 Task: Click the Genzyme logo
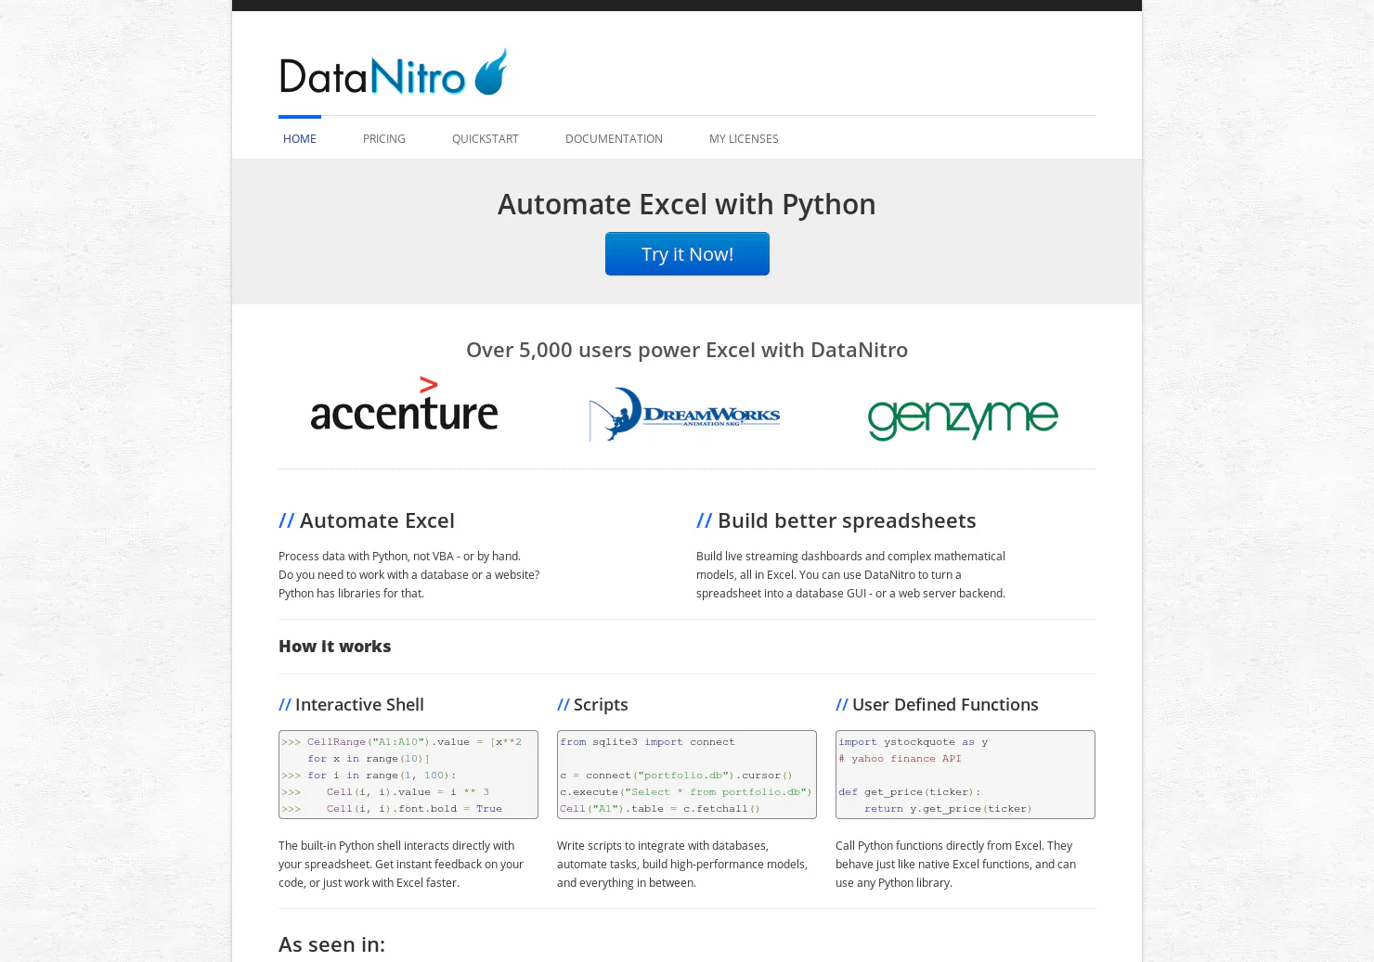click(963, 419)
